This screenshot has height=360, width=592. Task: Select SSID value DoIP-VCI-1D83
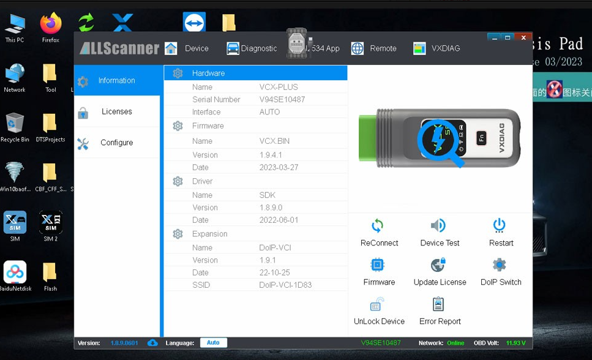pyautogui.click(x=285, y=285)
